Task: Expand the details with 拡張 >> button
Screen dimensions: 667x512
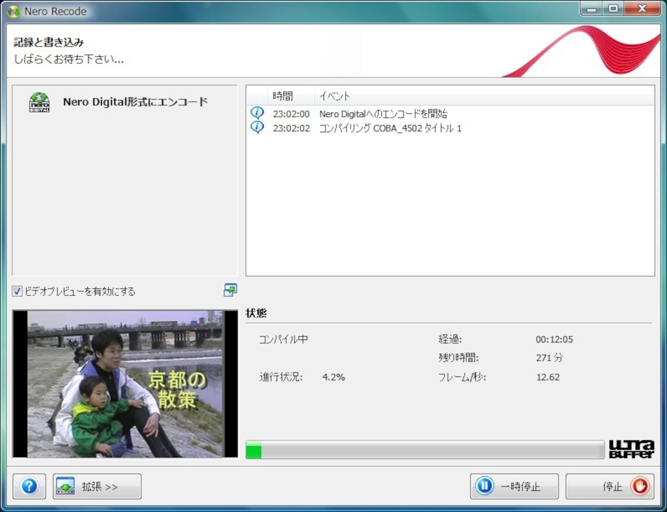Action: point(97,486)
